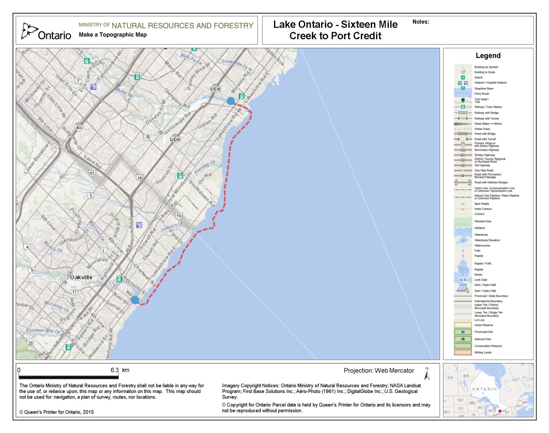
Task: Click the Airport symbol in the legend
Action: [463, 77]
